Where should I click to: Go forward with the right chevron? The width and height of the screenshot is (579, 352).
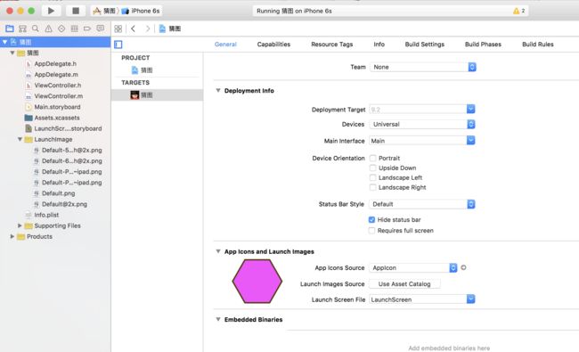147,29
